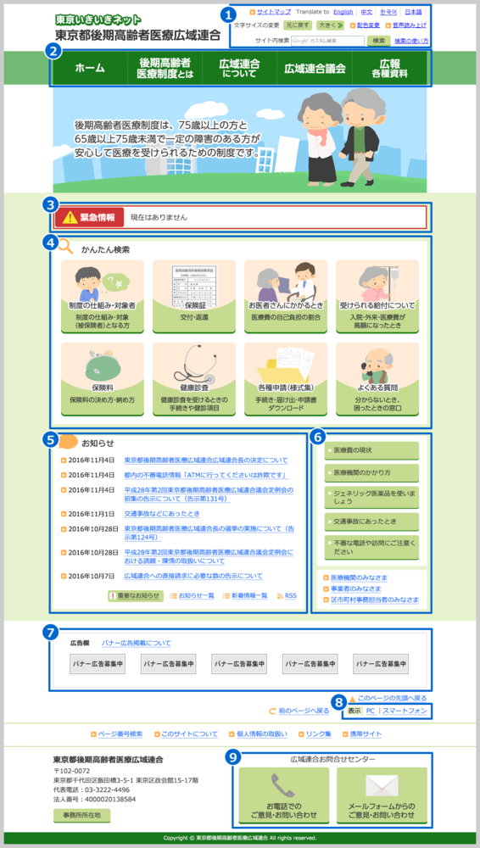
Task: Open the 健康診査 stethoscope tile
Action: point(193,378)
